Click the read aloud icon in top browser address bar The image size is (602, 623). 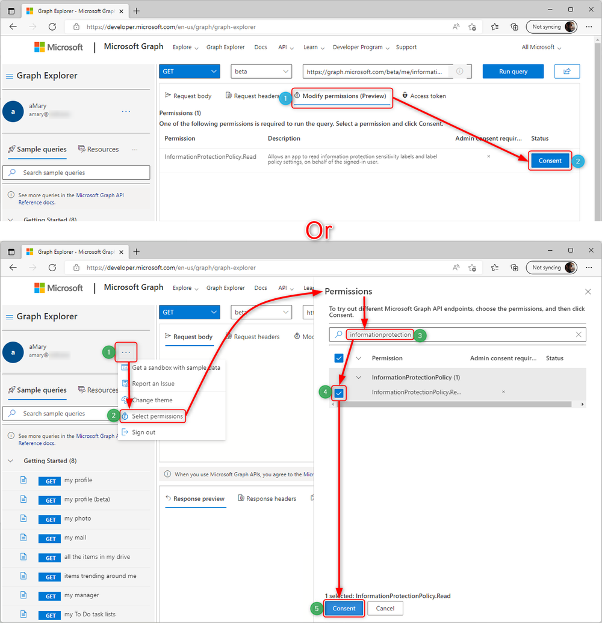click(456, 26)
